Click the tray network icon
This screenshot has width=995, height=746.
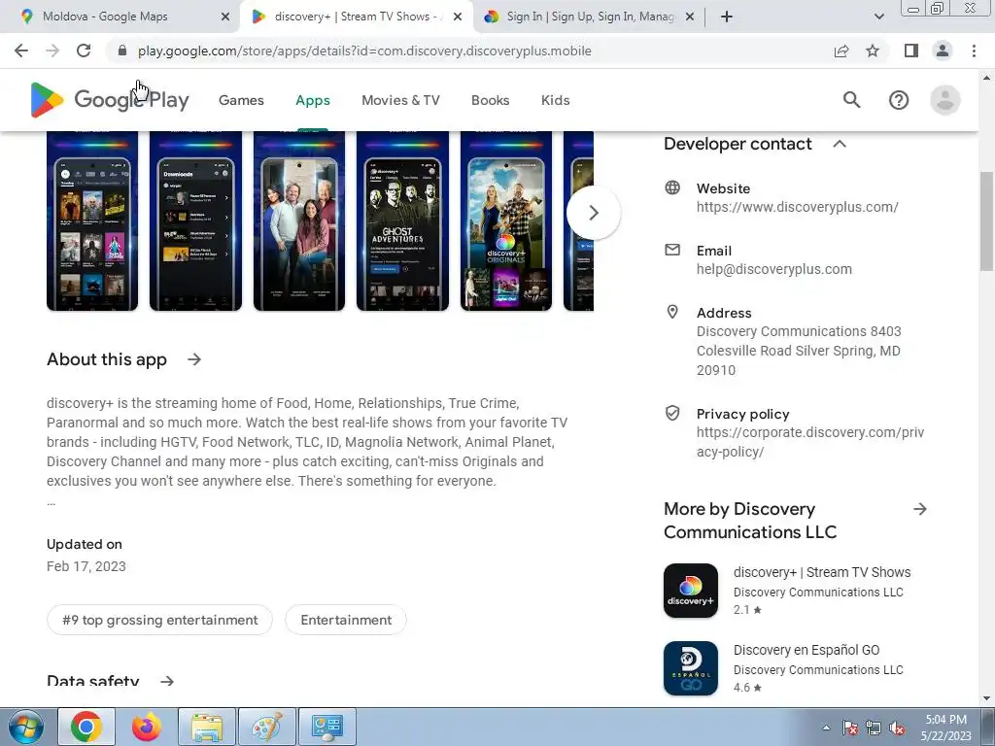click(874, 729)
